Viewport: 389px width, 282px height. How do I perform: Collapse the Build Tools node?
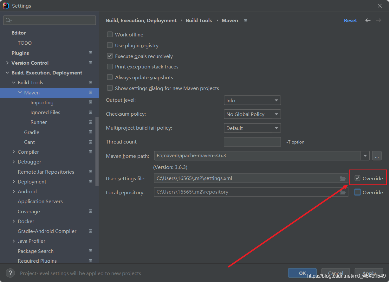(13, 82)
